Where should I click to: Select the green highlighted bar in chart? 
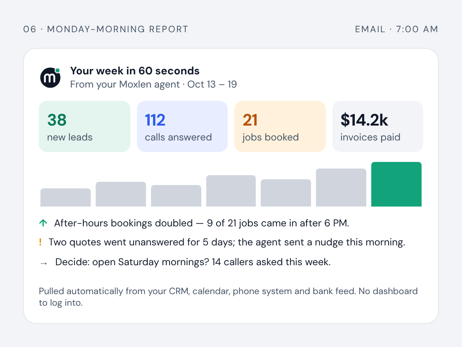point(396,184)
